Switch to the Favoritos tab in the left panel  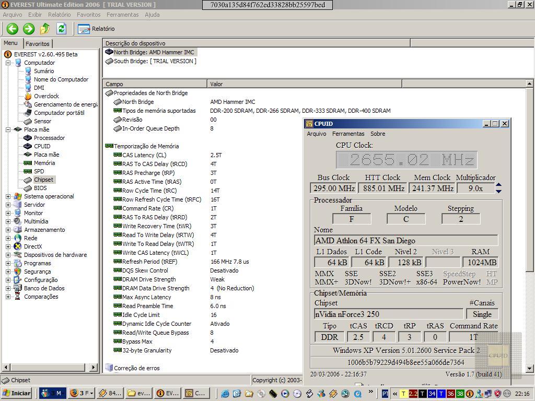point(38,44)
